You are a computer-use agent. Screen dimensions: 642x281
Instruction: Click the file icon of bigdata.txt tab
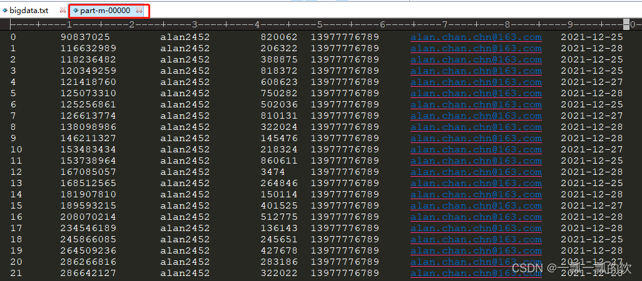(x=5, y=10)
